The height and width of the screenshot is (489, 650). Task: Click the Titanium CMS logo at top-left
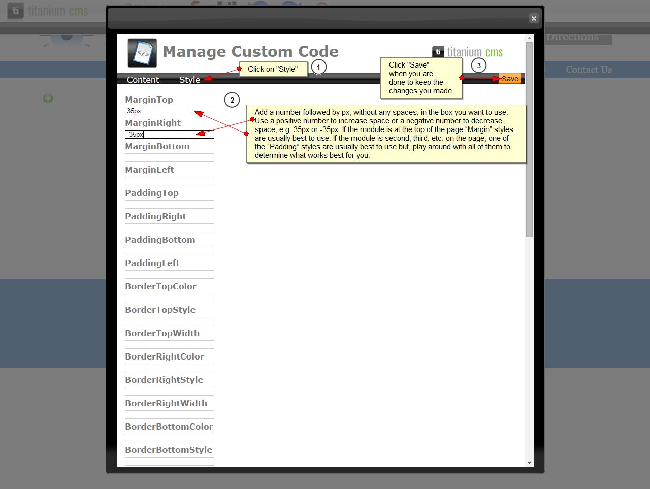coord(48,11)
